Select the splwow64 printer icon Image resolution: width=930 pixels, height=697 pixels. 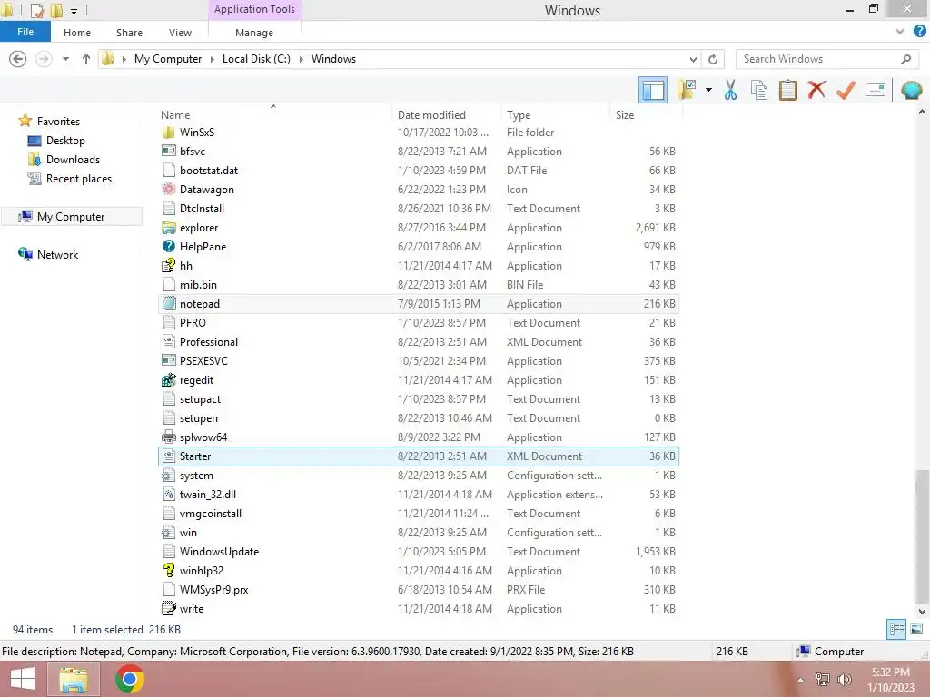coord(168,437)
